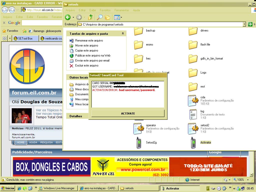Open Editar menu in setools window
Viewport: 256px width, 192px height.
[x=82, y=10]
